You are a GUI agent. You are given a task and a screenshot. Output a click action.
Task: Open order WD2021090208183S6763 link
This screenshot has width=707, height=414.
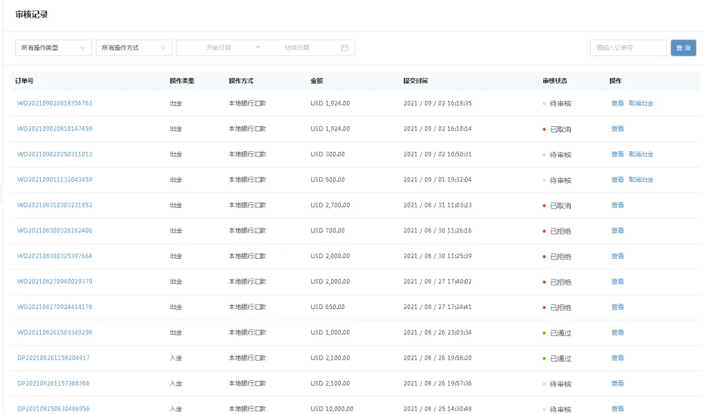(x=55, y=103)
